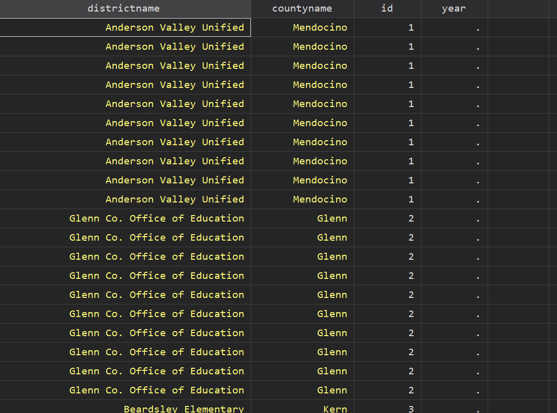Image resolution: width=557 pixels, height=413 pixels.
Task: Click the first Glenn Co. Office of Education cell
Action: [x=156, y=219]
